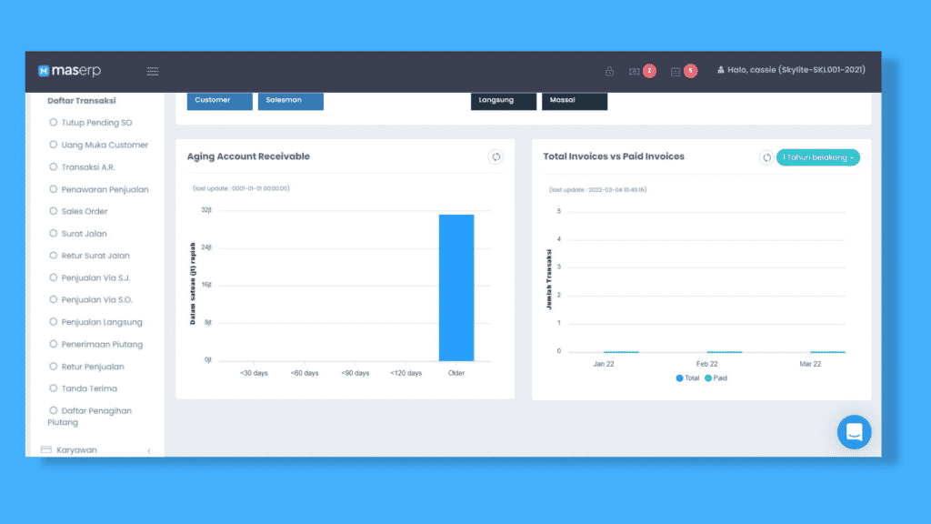Open calendar notifications showing badge 5

[680, 70]
